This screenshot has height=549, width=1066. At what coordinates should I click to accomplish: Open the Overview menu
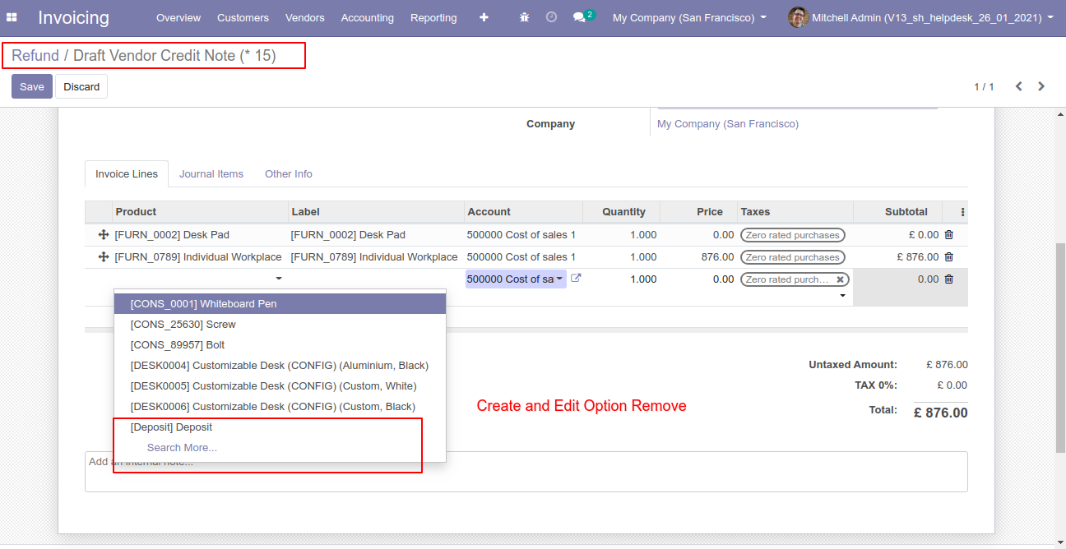pos(178,17)
